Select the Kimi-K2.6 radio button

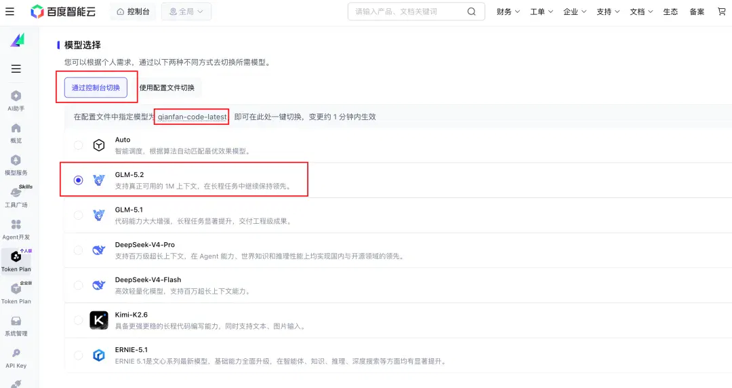tap(79, 320)
